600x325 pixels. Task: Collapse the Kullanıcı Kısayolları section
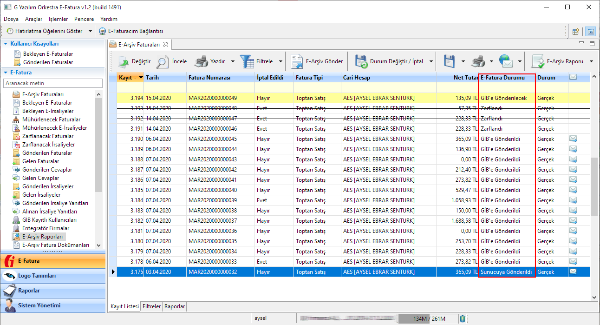6,44
